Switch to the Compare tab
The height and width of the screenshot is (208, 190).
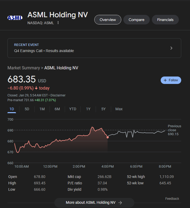pyautogui.click(x=136, y=20)
